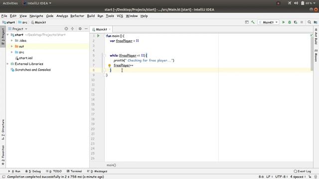Toggle the Project tool window side tab
Screen dimensions: 319x179
3,36
